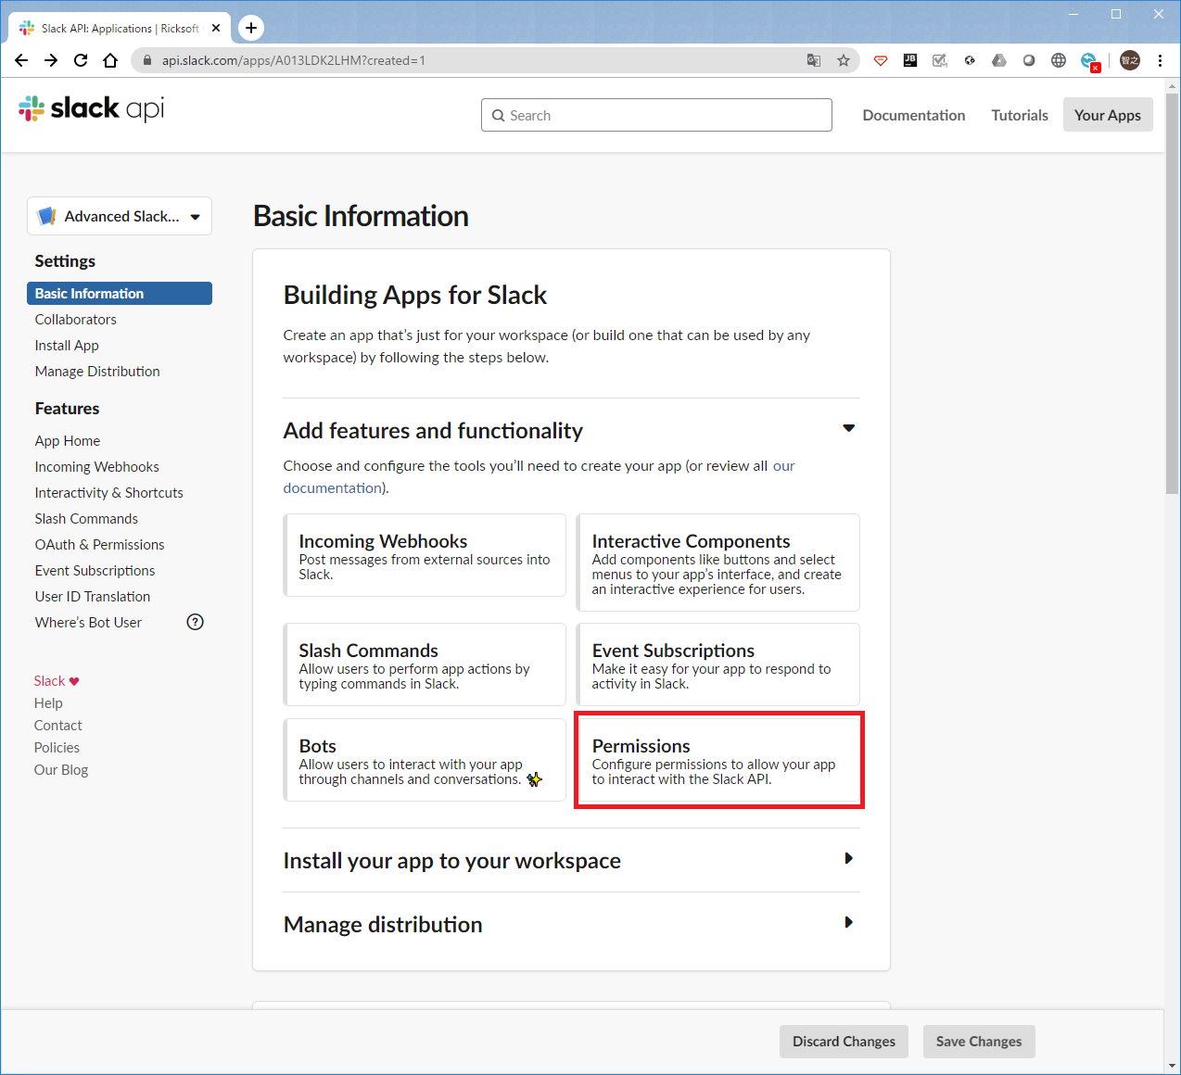Click Save Changes button
The width and height of the screenshot is (1181, 1075).
point(979,1042)
